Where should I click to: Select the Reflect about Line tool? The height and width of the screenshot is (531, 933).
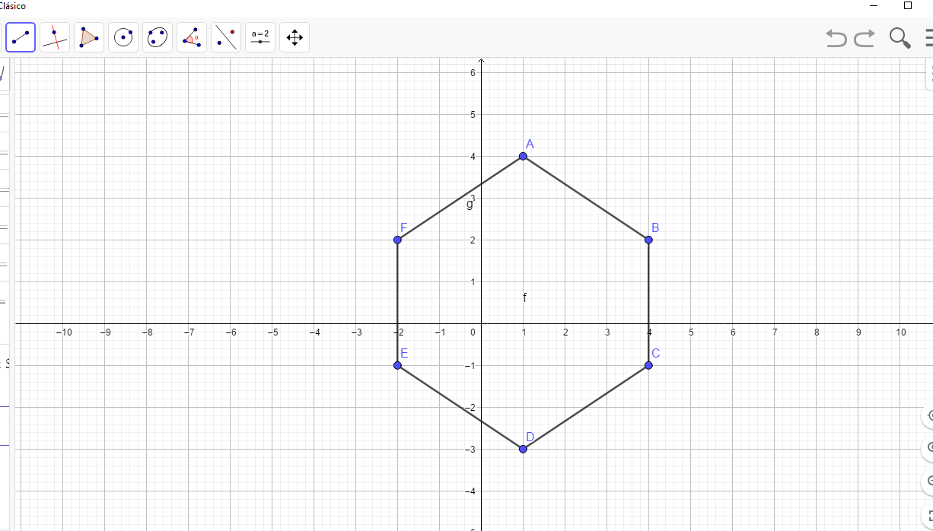(225, 37)
